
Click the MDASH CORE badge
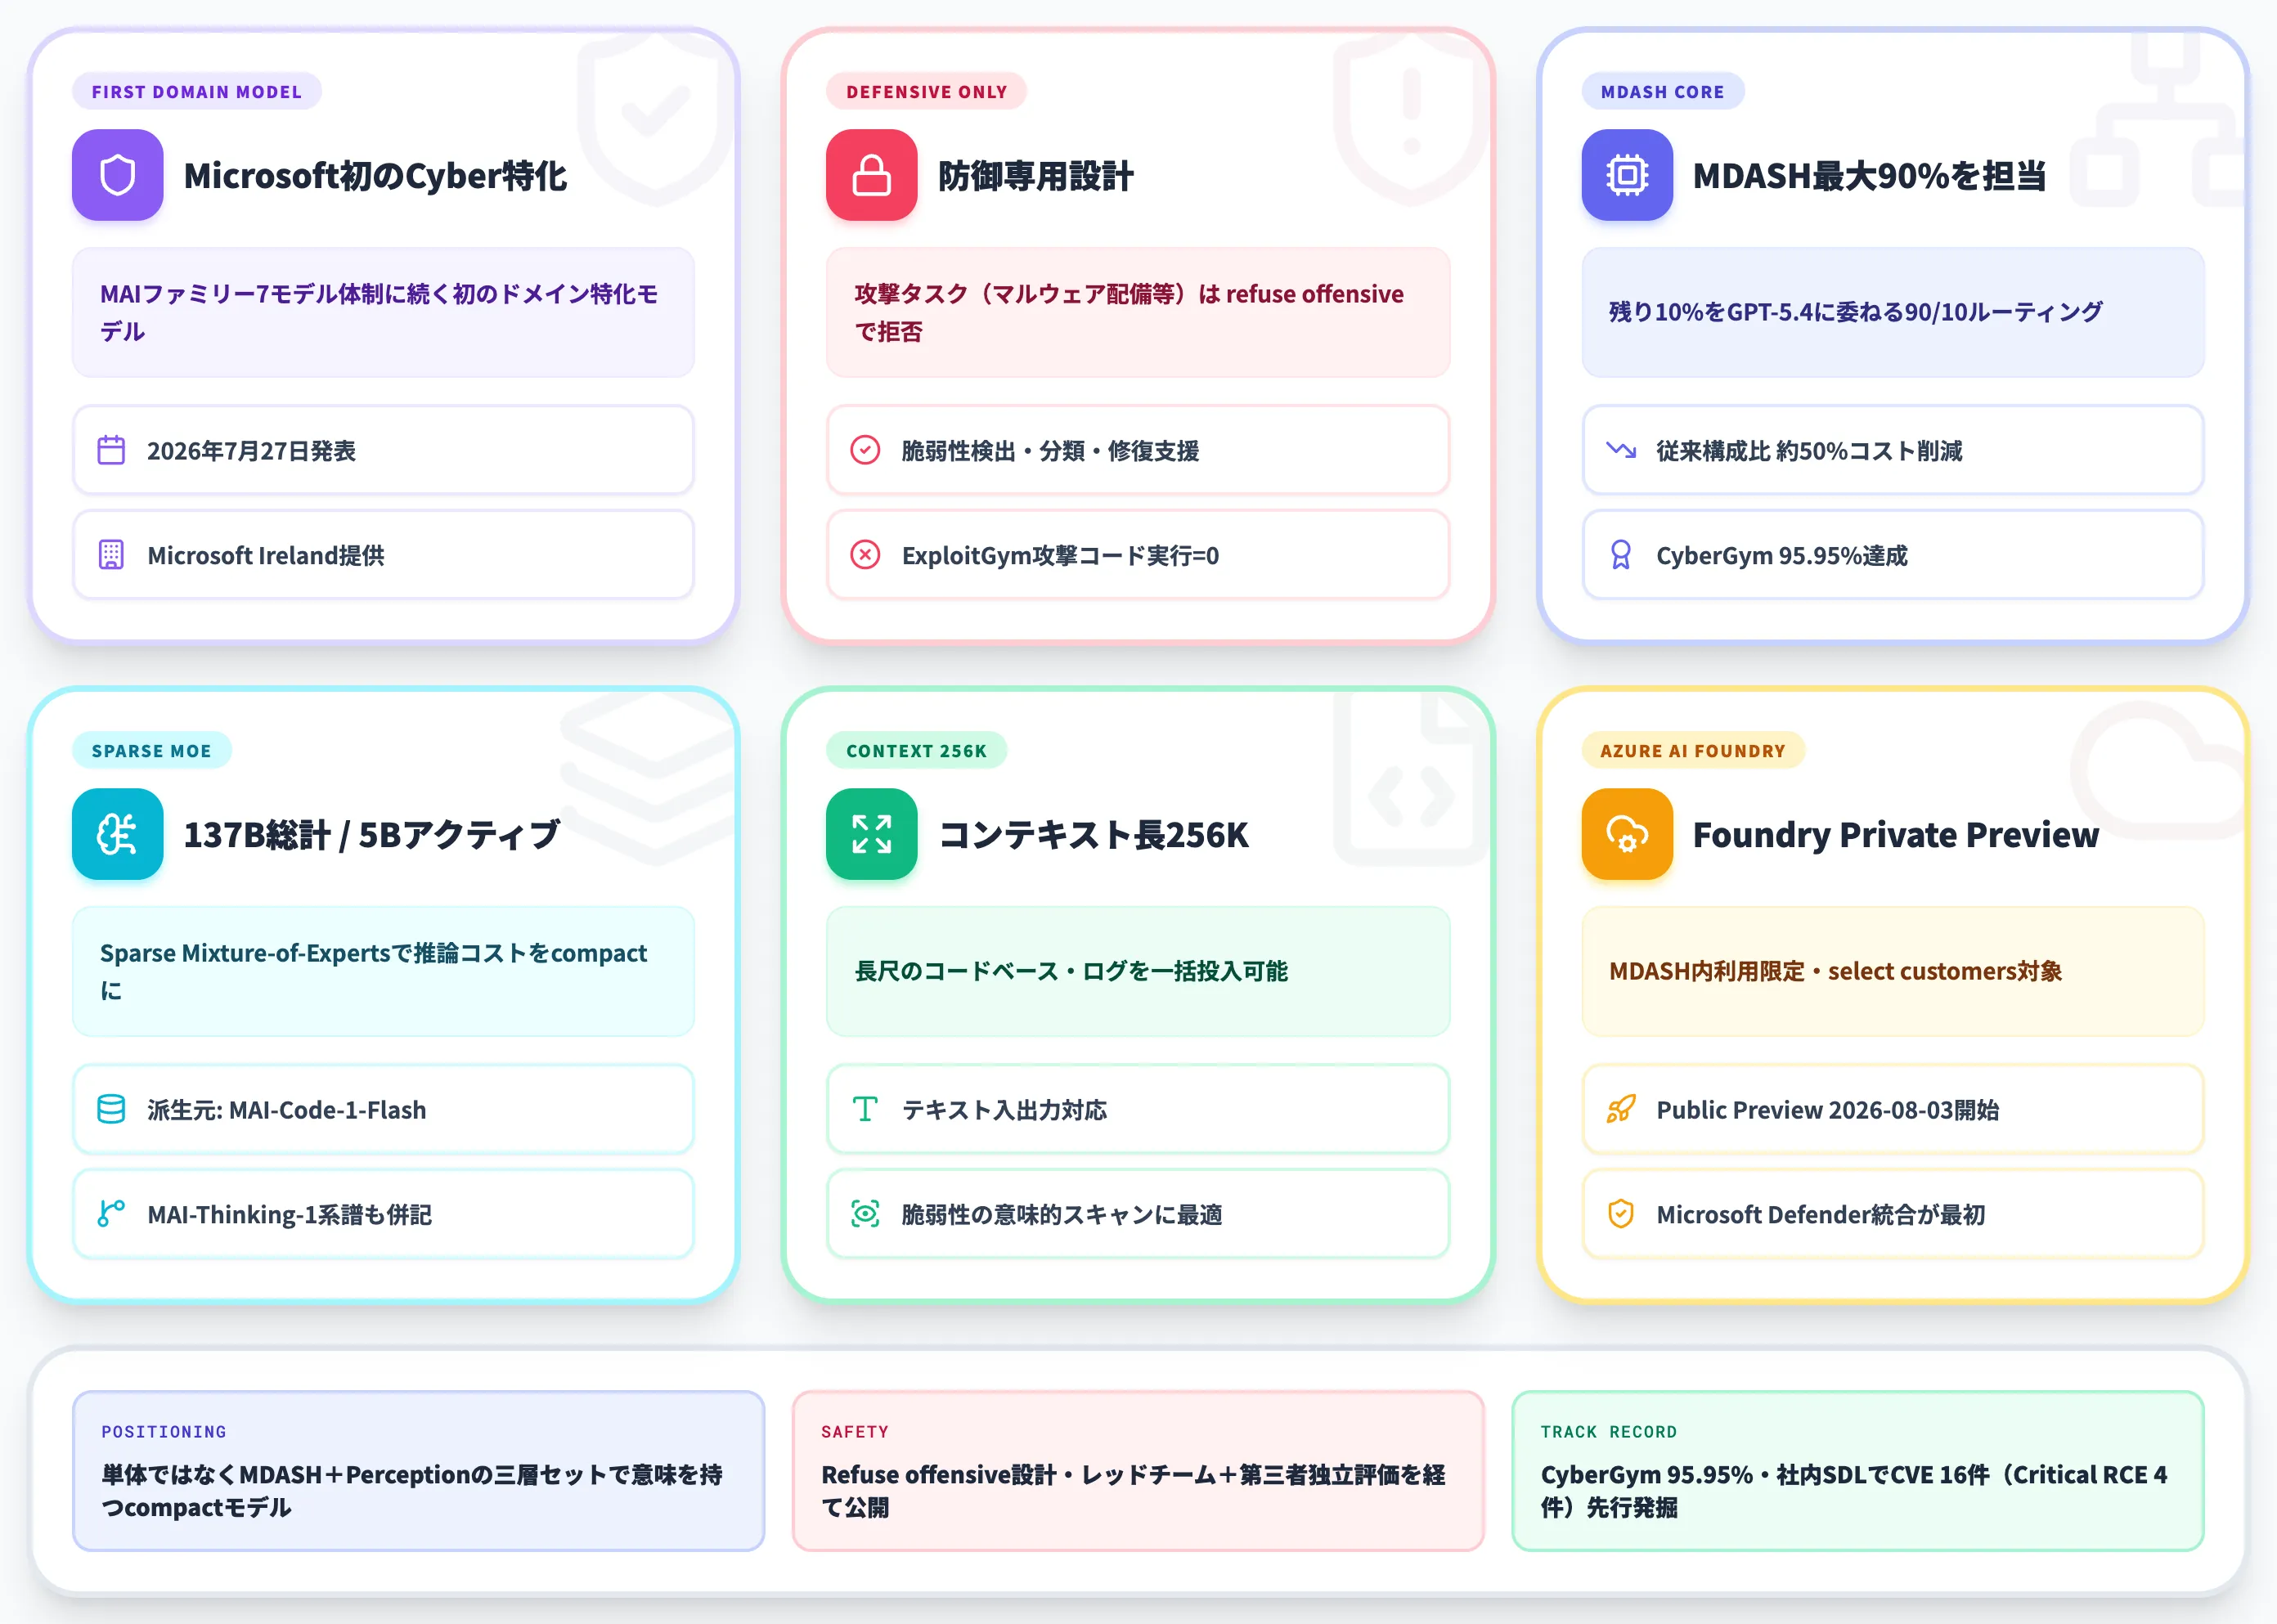pyautogui.click(x=1663, y=91)
